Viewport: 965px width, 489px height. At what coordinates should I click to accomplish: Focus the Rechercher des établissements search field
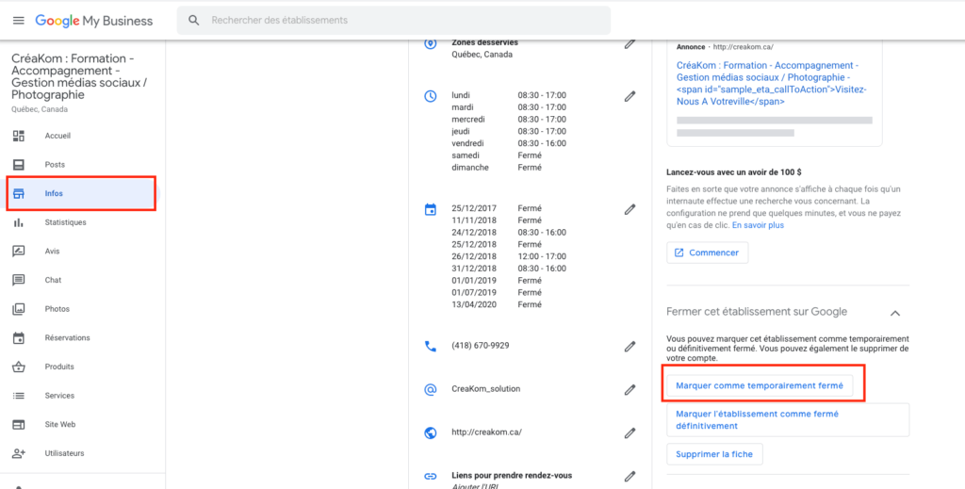tap(394, 21)
